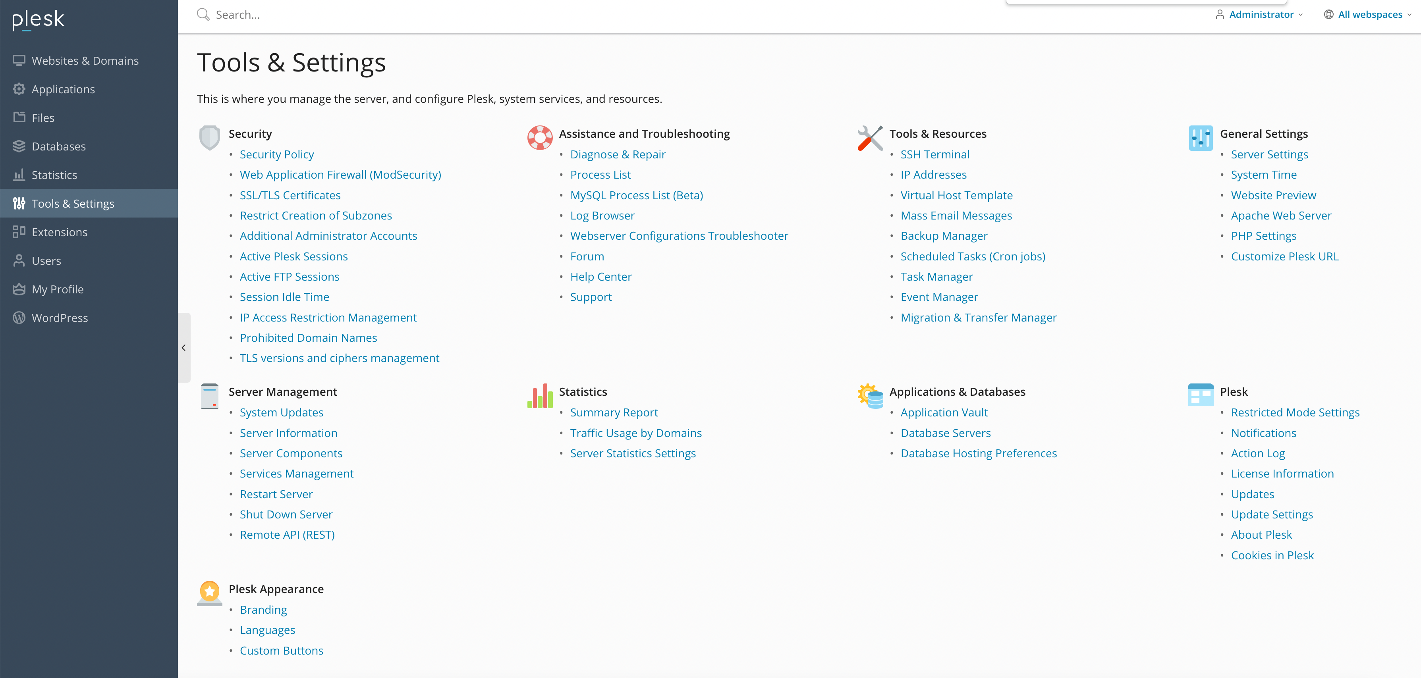Open IP Access Restriction Management
Screen dimensions: 1421x678
328,318
